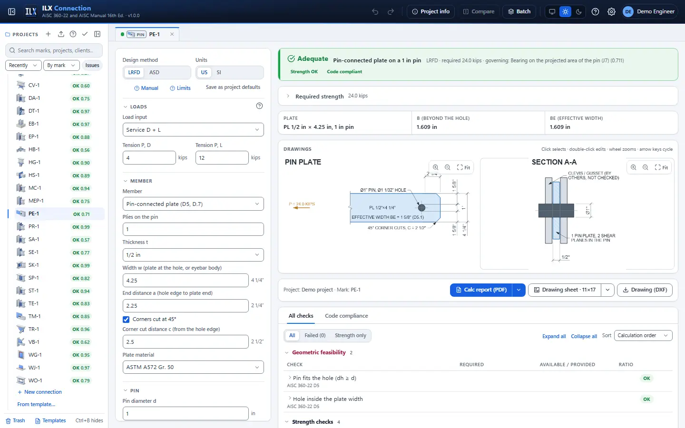This screenshot has height=428, width=685.
Task: Click the Tension P, D input field
Action: (149, 158)
